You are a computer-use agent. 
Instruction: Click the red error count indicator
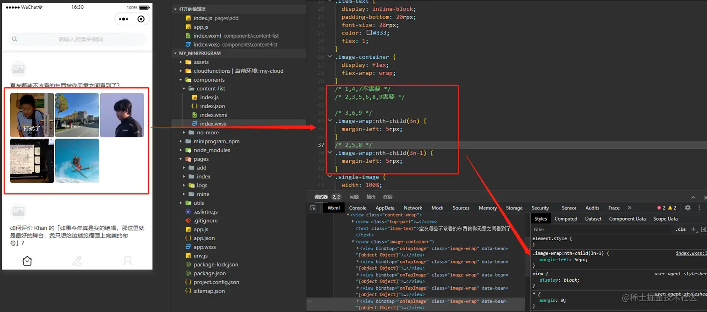click(661, 208)
